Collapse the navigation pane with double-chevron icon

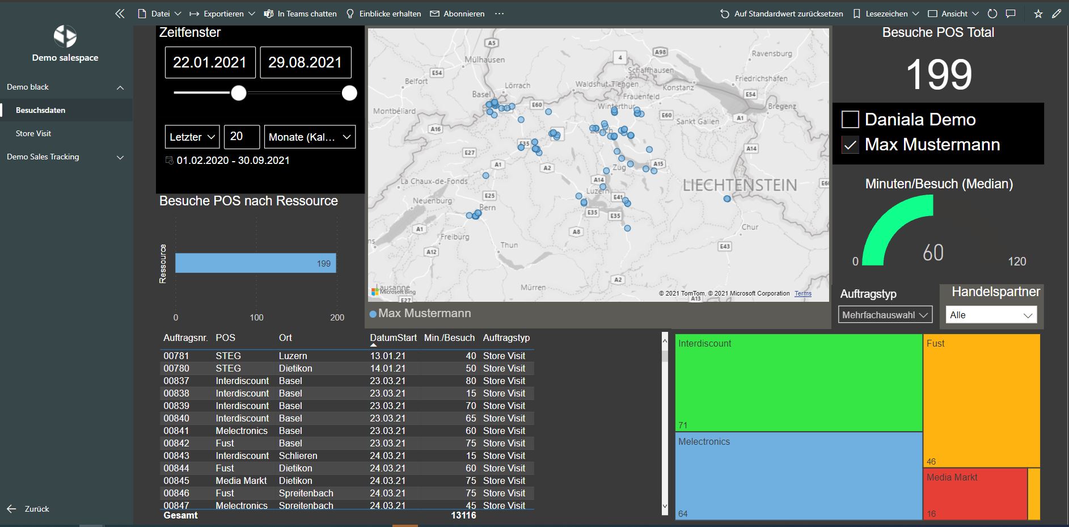click(120, 14)
